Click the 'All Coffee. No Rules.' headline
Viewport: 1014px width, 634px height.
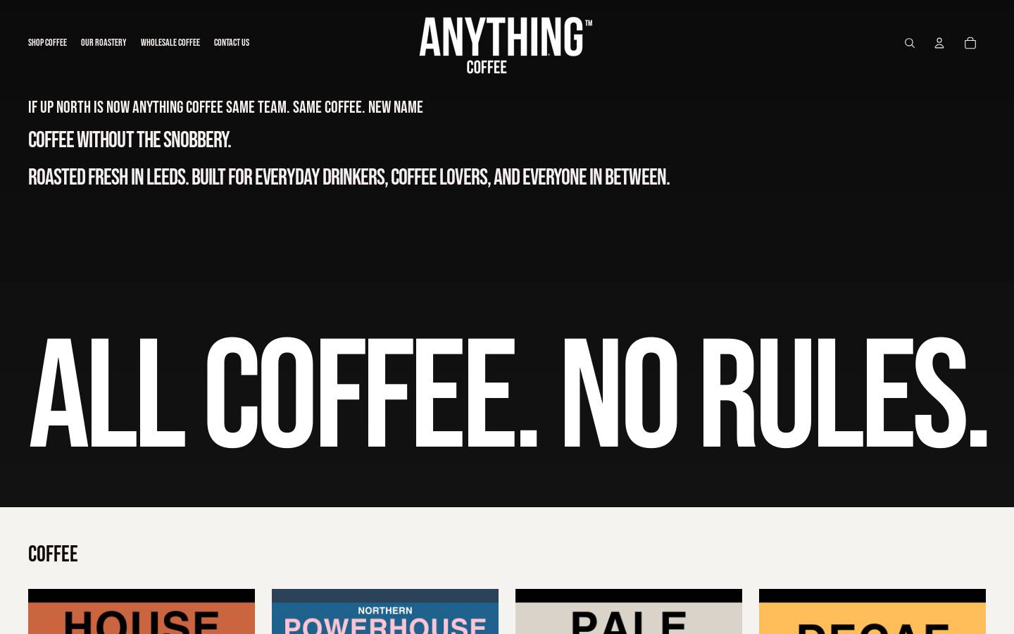[508, 393]
